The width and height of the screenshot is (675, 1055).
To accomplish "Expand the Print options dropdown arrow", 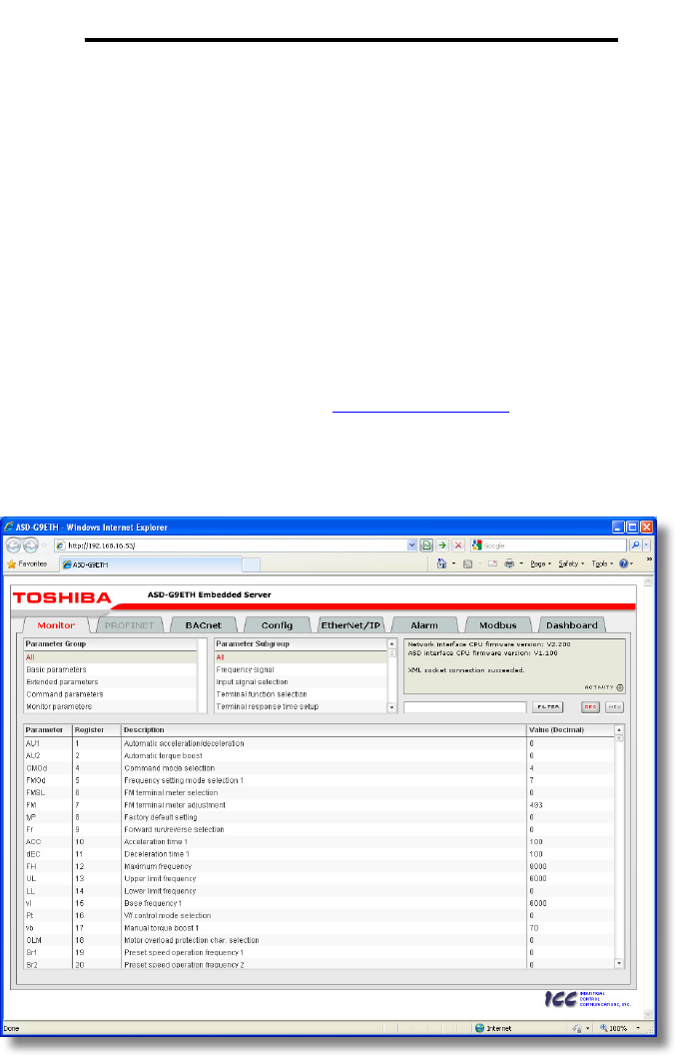I will (521, 563).
